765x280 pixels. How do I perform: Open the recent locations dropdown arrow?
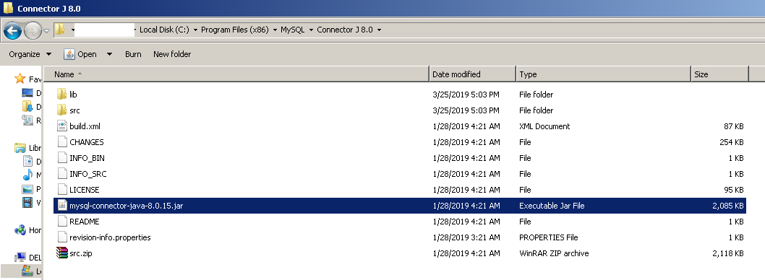tap(46, 31)
